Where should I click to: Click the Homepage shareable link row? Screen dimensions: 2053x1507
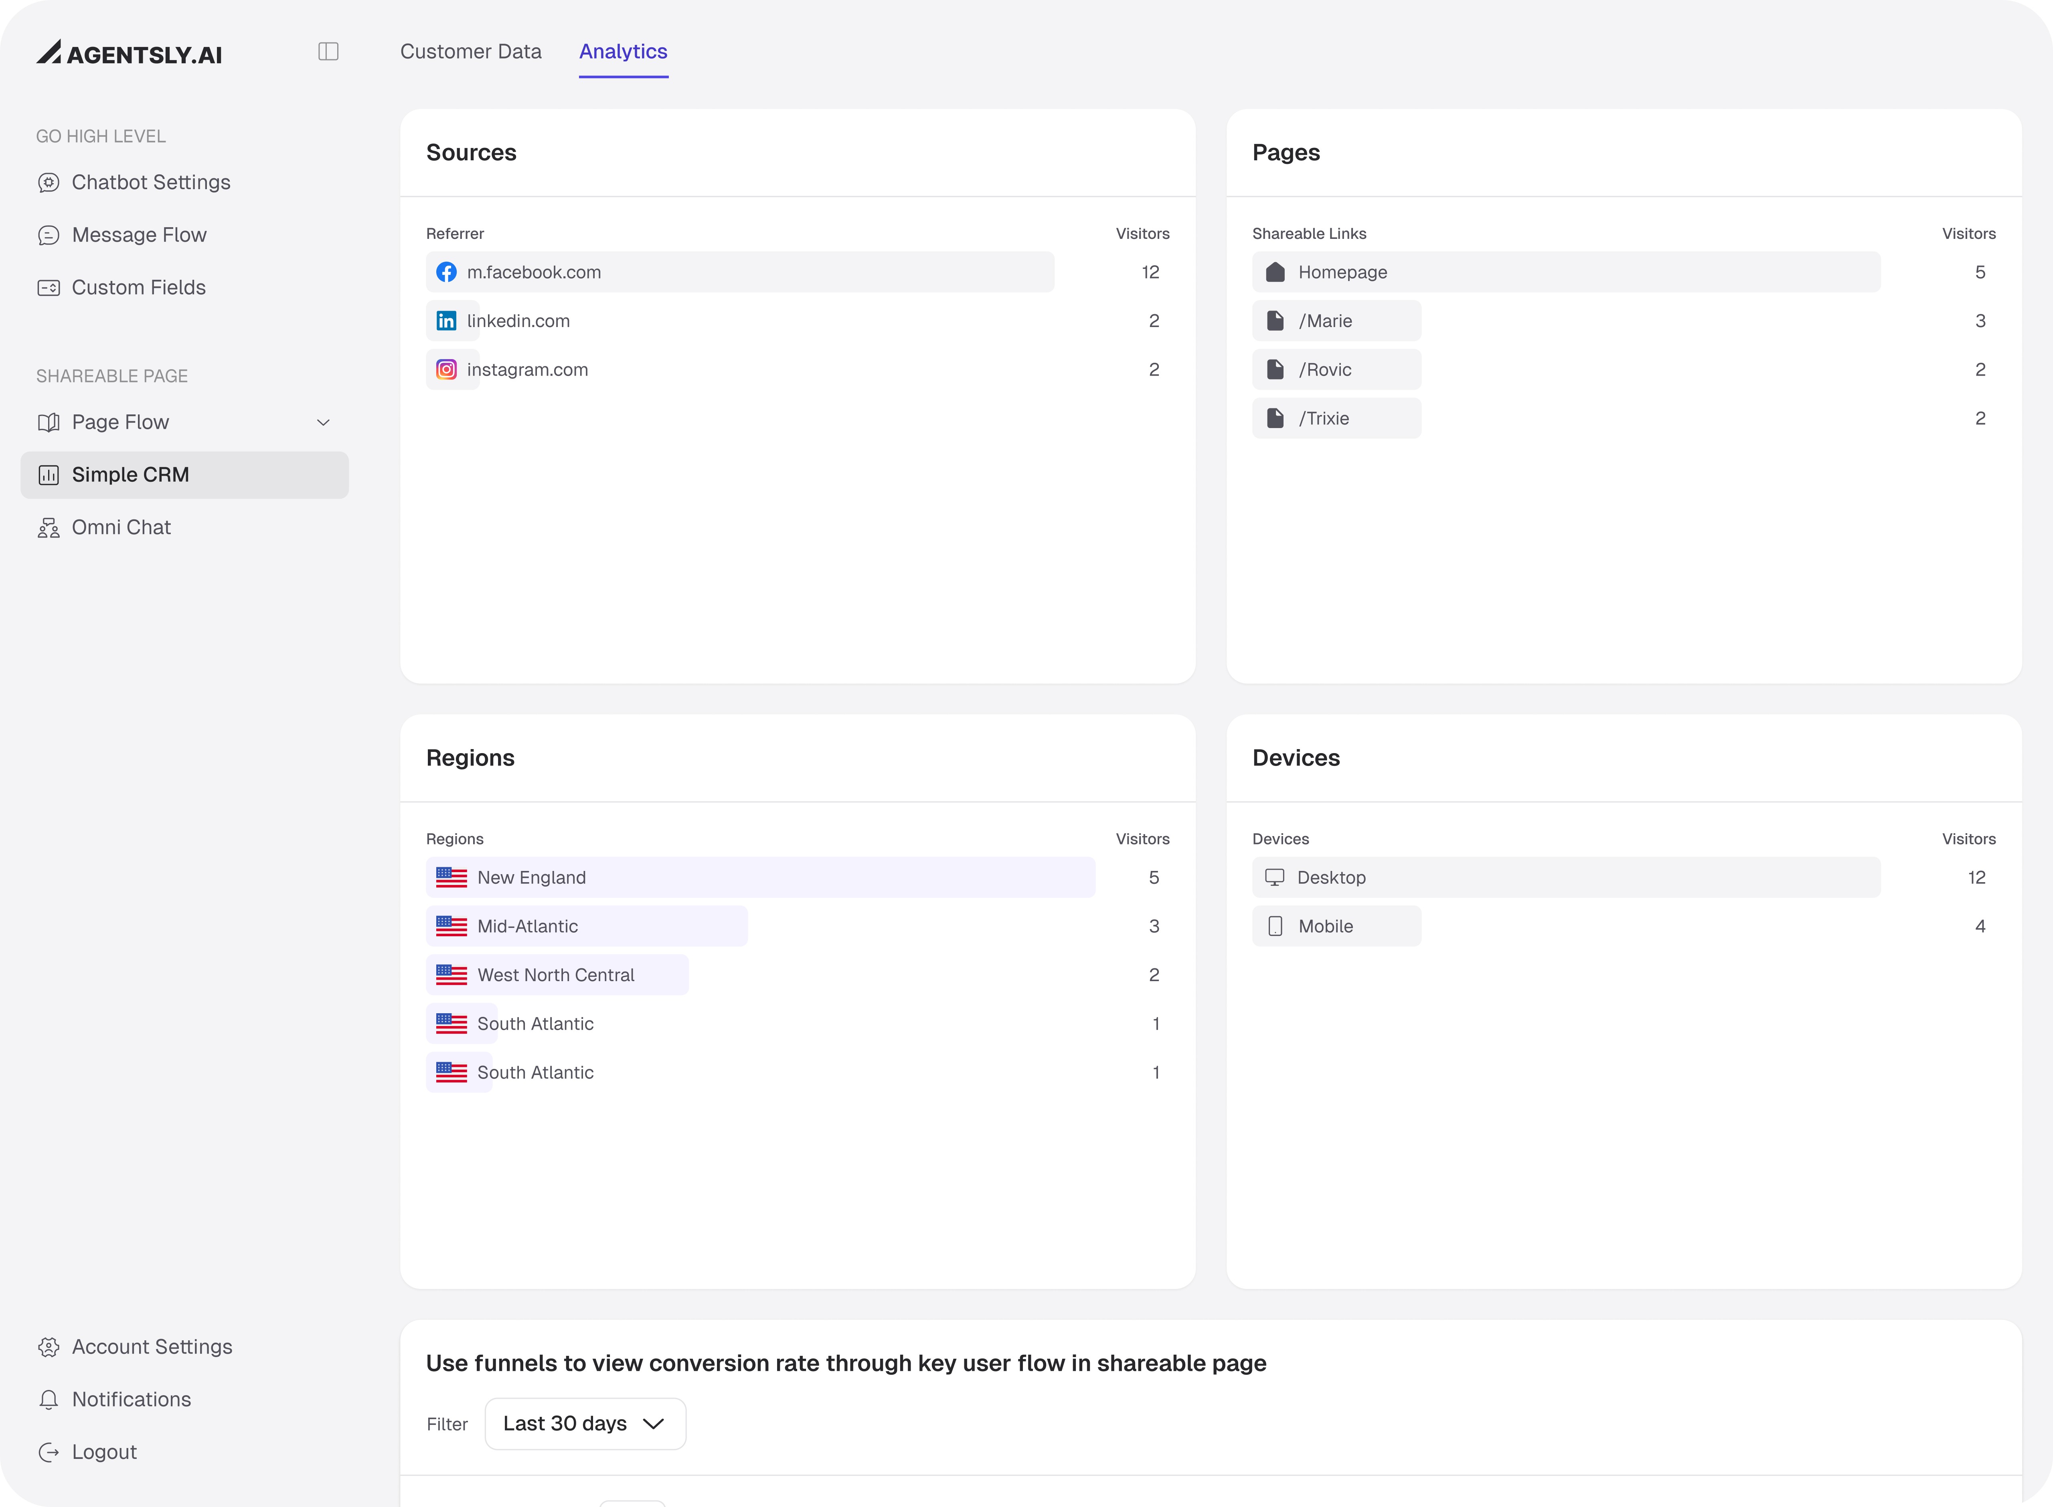pos(1566,272)
